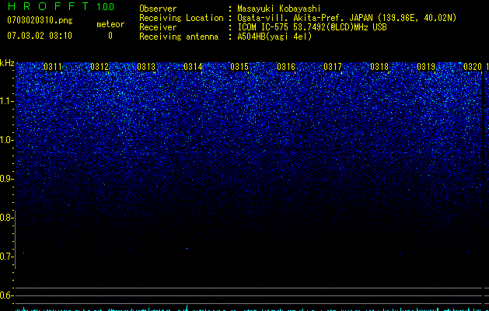
Task: Click the Receiving Location label
Action: 181,18
